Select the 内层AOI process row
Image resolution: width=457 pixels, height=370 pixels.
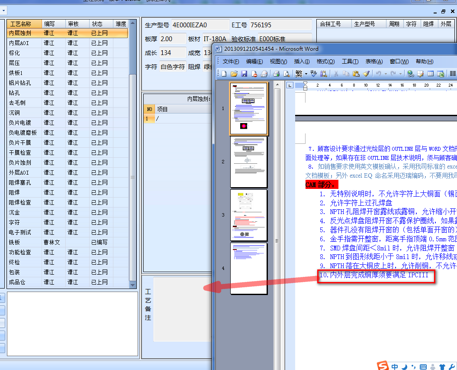(68, 43)
